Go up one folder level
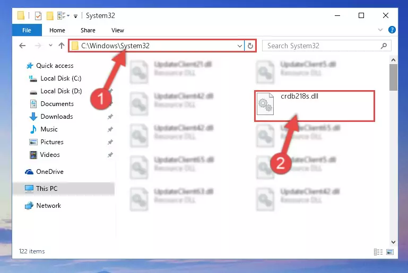408x273 pixels. [x=62, y=46]
